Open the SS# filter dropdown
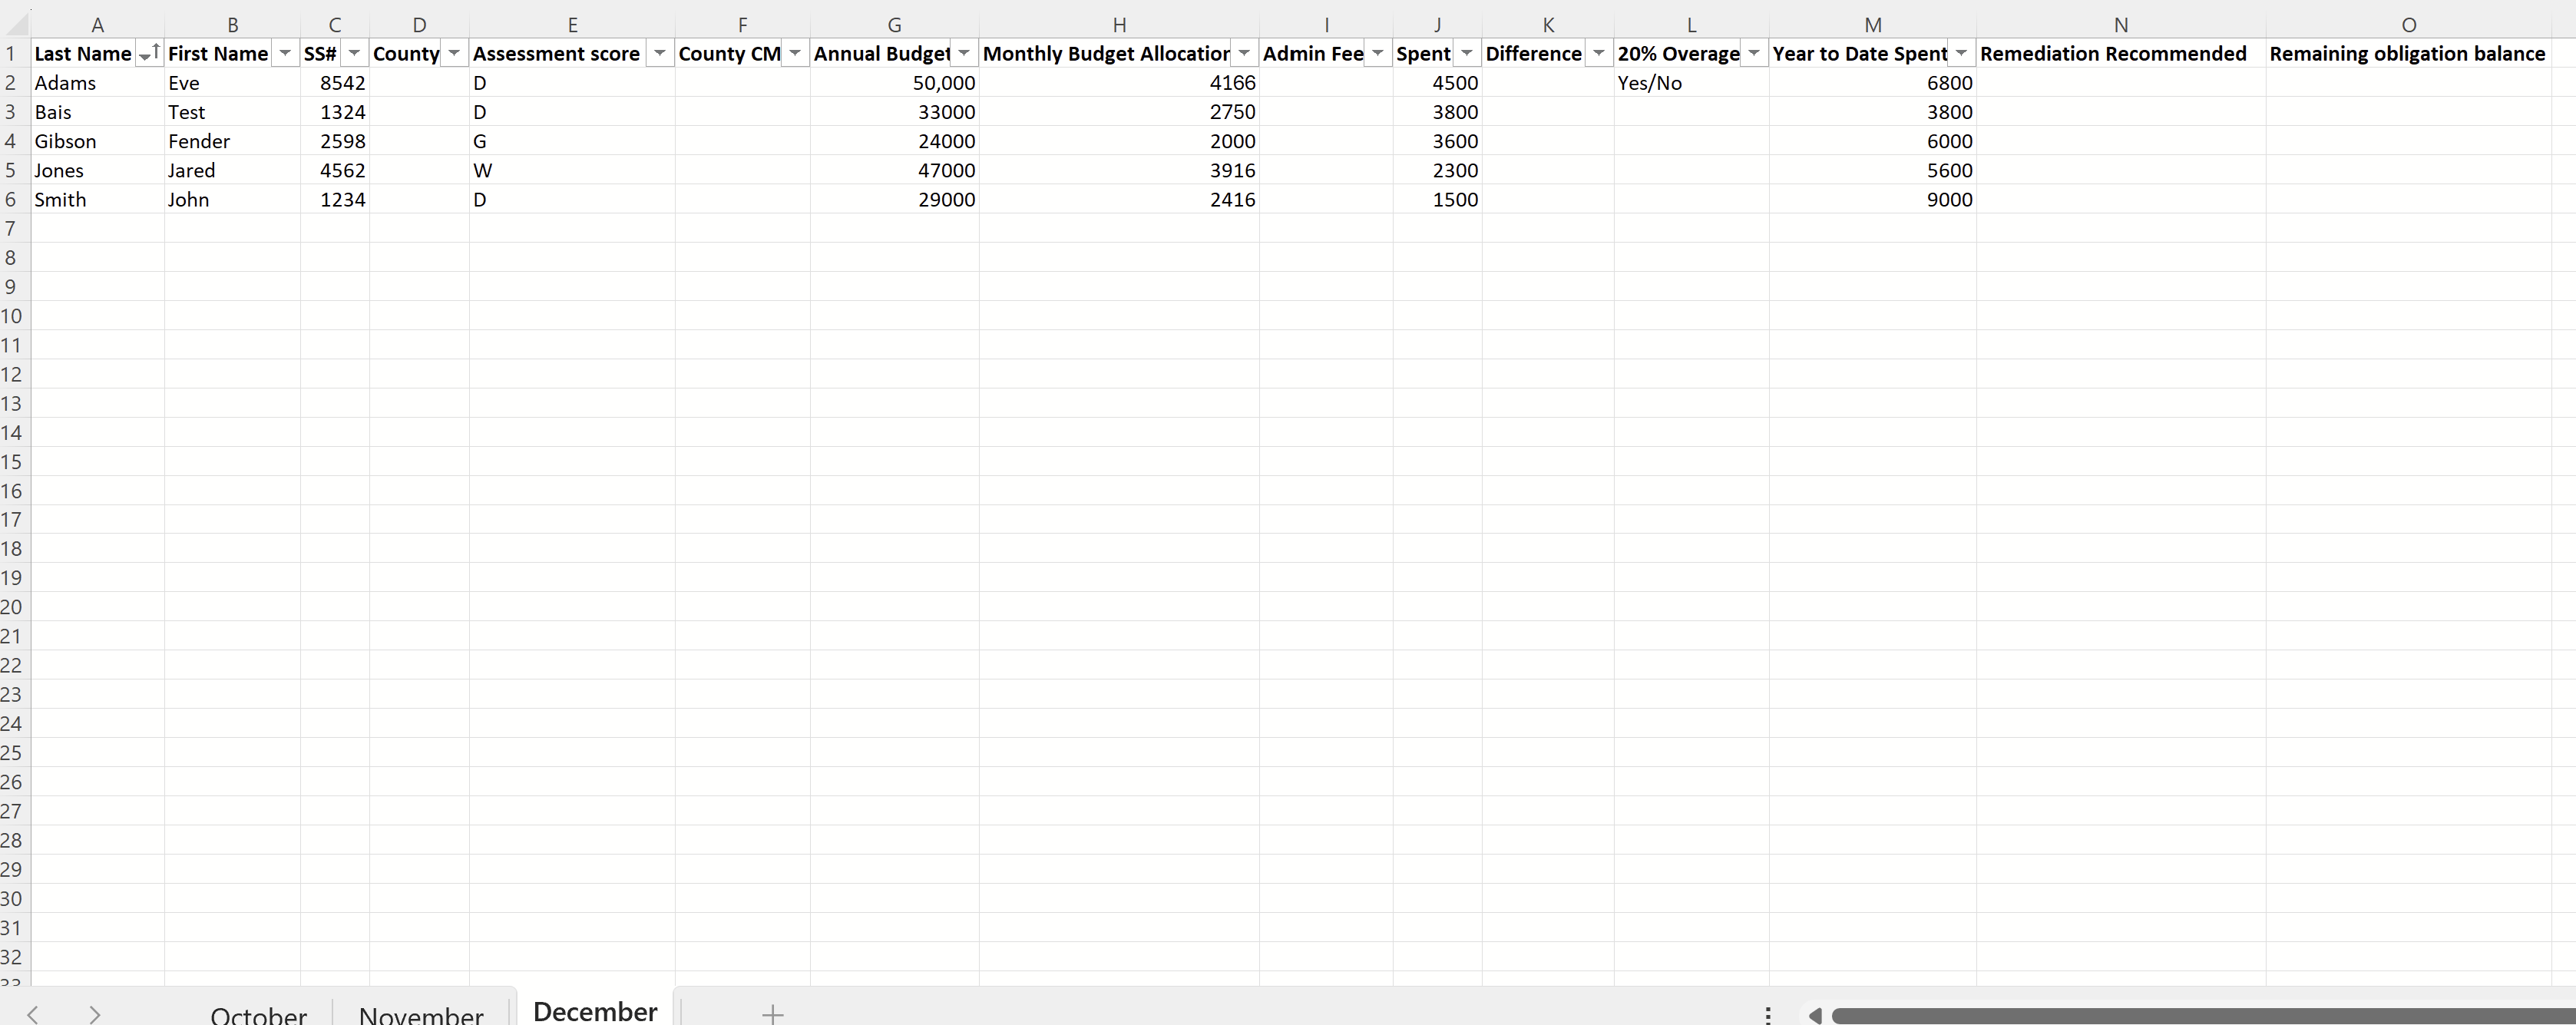2576x1025 pixels. coord(354,54)
